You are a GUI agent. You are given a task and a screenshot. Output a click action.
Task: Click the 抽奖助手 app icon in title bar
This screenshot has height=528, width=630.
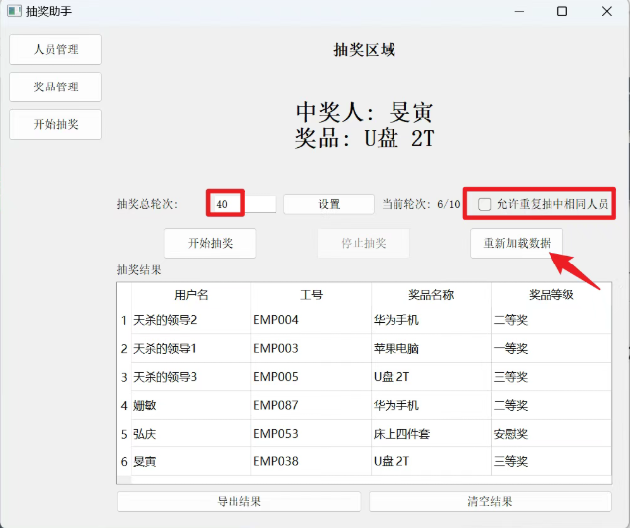coord(12,11)
